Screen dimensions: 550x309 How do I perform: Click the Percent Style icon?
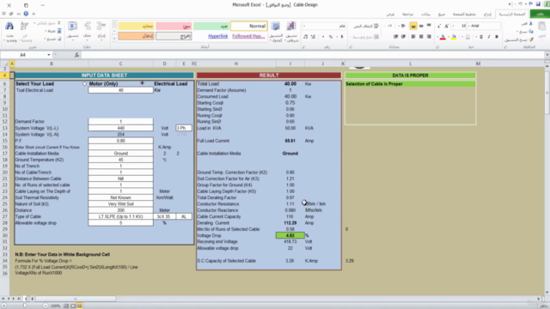[x=330, y=37]
